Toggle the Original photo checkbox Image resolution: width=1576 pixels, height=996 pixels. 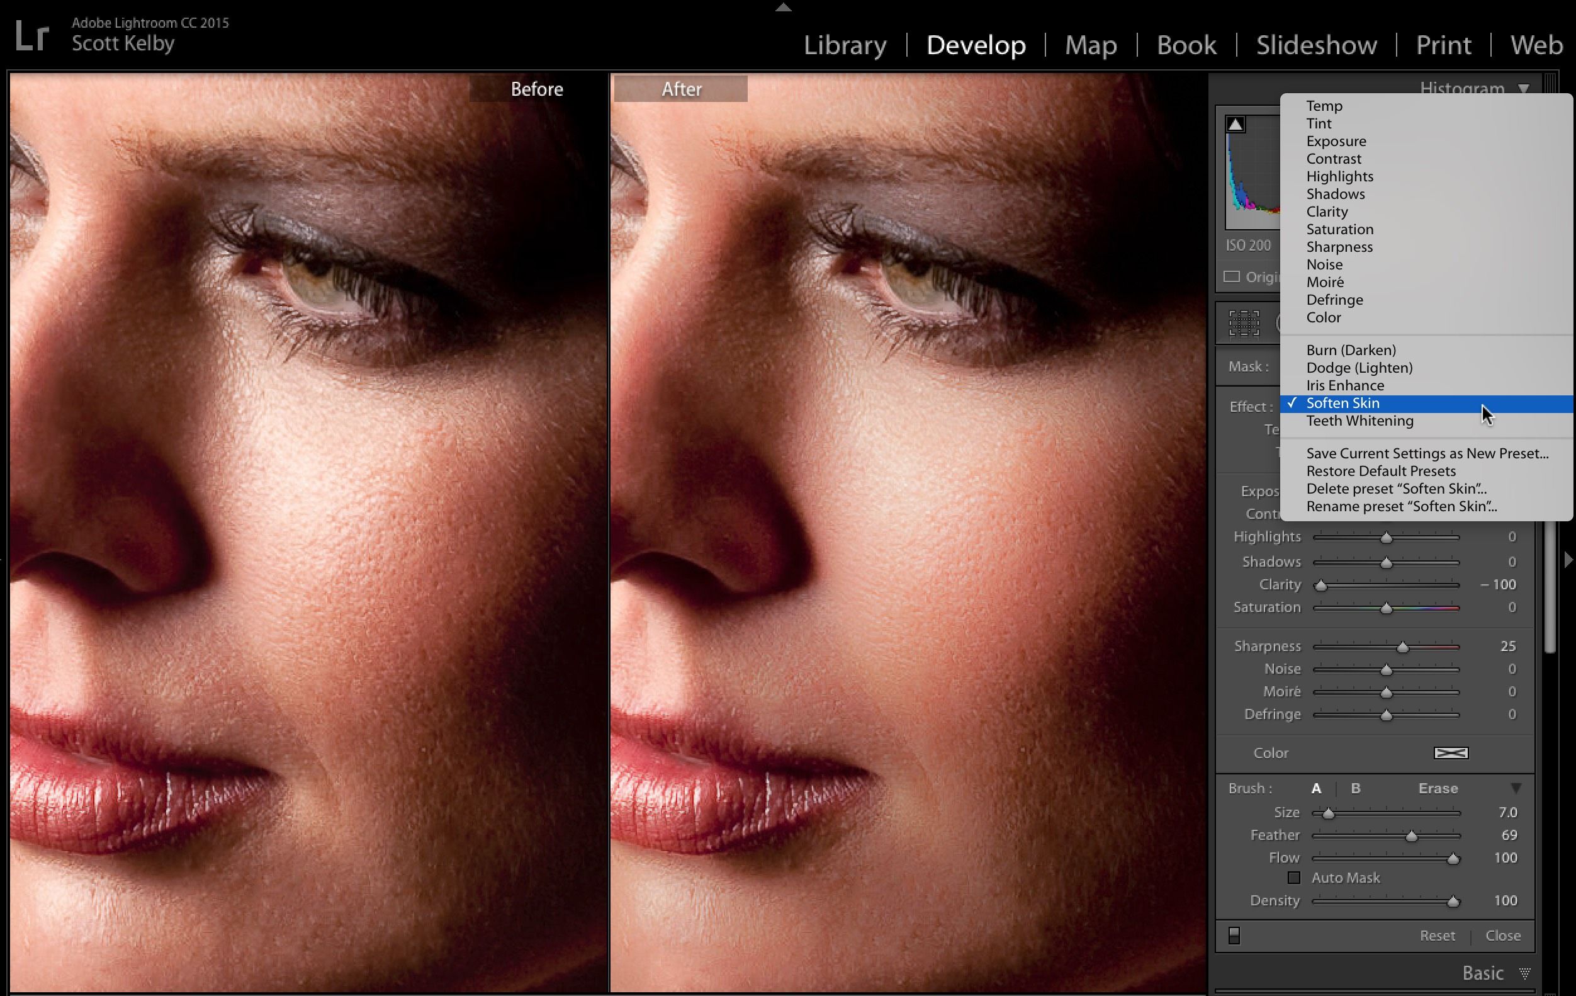[1232, 276]
